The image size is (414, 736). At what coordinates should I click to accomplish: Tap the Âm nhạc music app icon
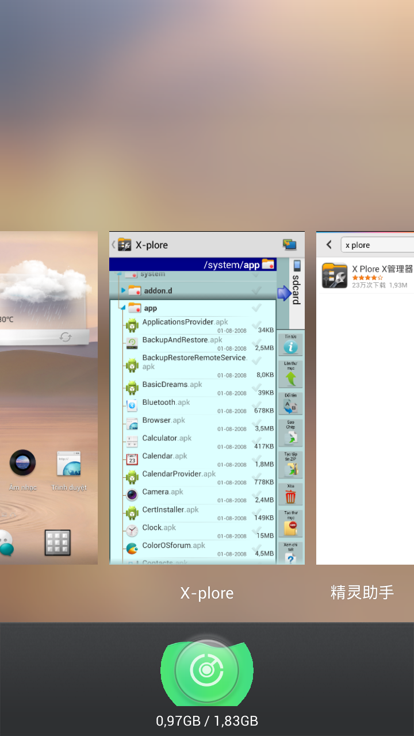tap(22, 463)
